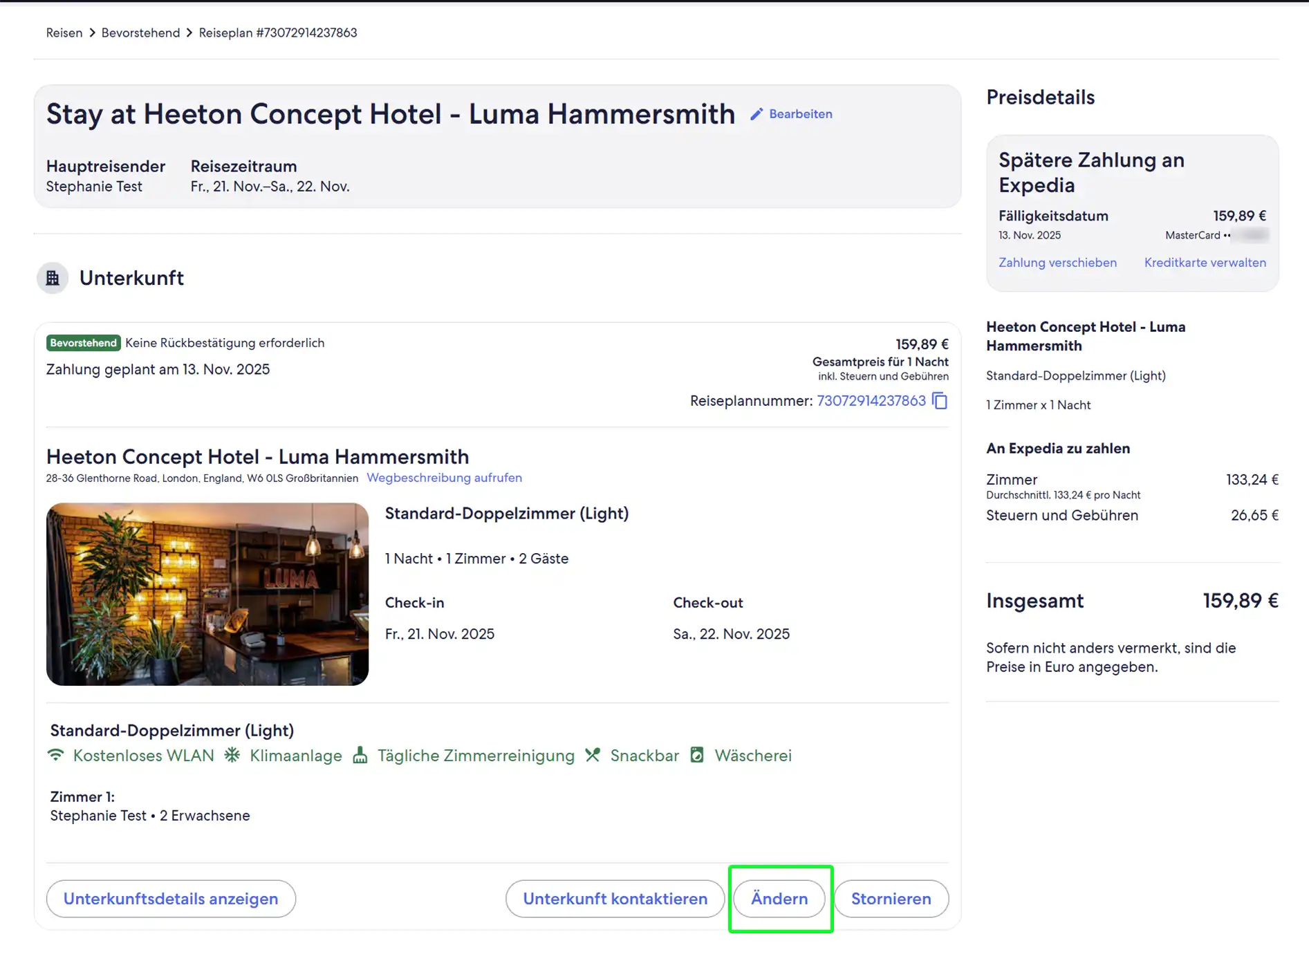Click Unterkunftsdetails anzeigen button
This screenshot has width=1309, height=961.
(x=171, y=899)
